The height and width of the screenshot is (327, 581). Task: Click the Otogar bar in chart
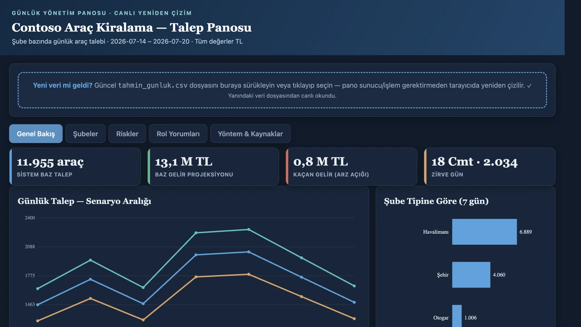click(457, 316)
